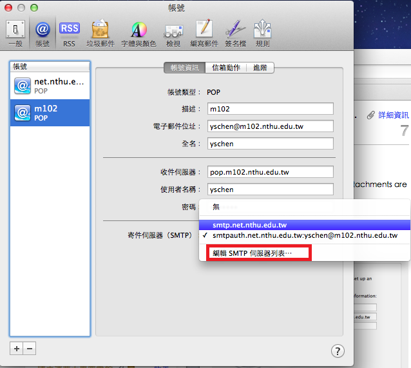Screen dimensions: 411x368
Task: Open the 編寫郵件 composing preferences
Action: coord(204,33)
